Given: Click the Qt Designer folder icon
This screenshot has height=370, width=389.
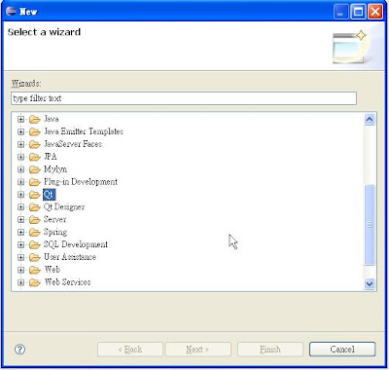Looking at the screenshot, I should tap(34, 207).
